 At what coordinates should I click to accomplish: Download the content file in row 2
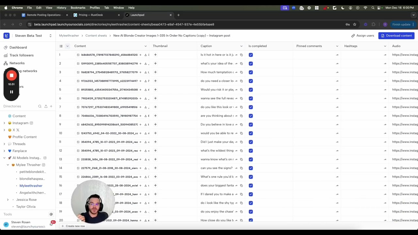pyautogui.click(x=146, y=64)
